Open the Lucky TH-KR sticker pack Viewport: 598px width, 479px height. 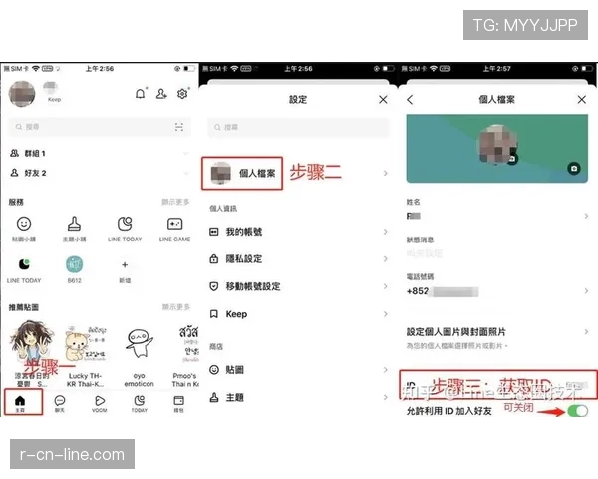click(x=85, y=355)
